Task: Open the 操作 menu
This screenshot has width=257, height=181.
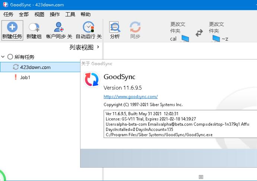Action: coord(55,14)
